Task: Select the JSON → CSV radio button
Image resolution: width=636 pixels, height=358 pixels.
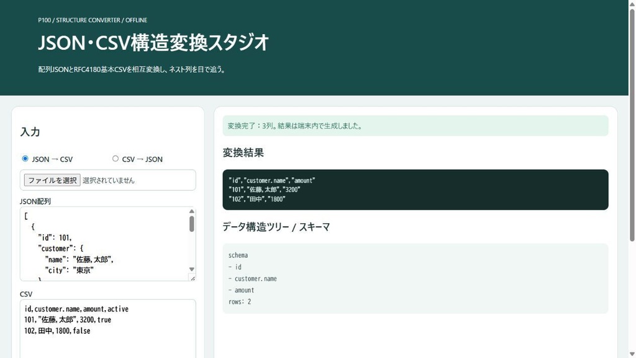Action: coord(25,158)
